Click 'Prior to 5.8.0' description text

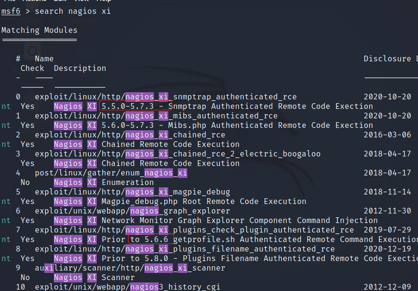(x=135, y=258)
